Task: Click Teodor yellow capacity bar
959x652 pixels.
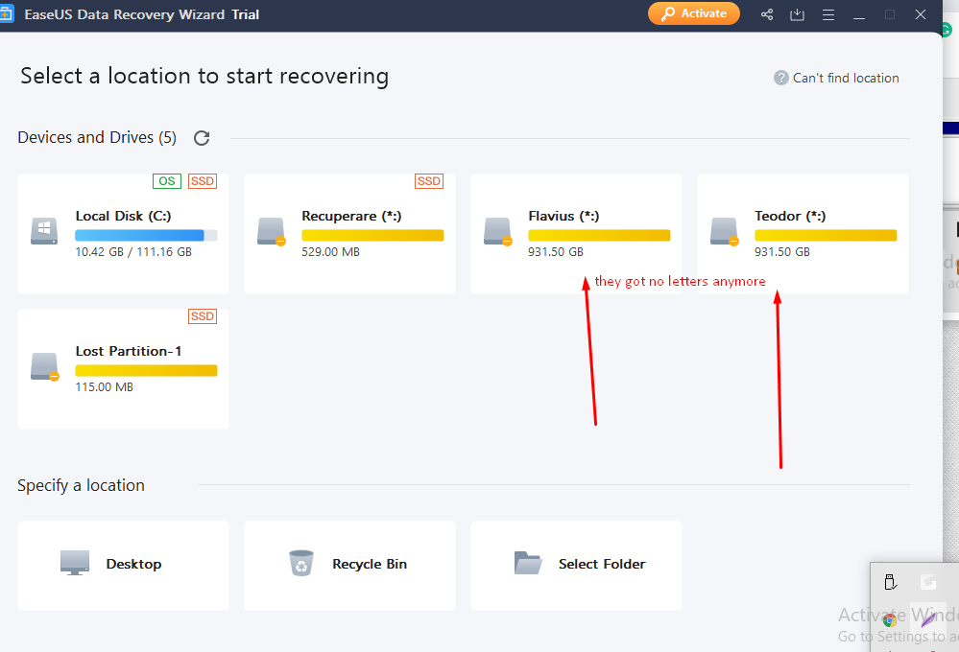Action: click(826, 235)
